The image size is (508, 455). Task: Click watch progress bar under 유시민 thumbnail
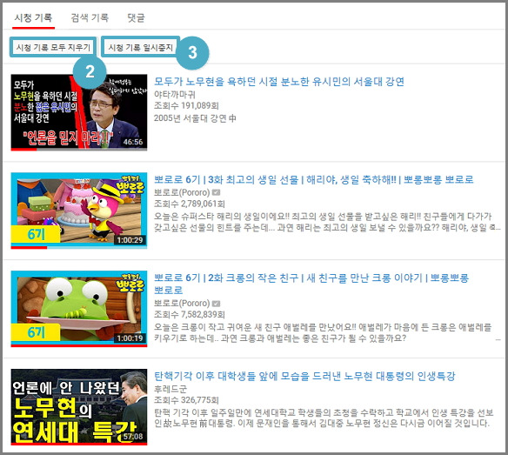click(79, 150)
